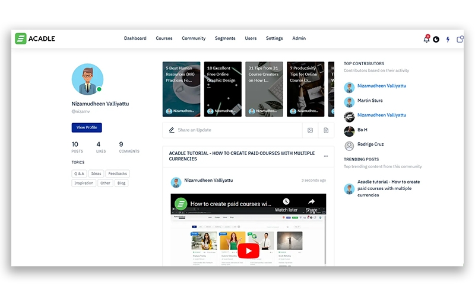Open the Admin menu item

pos(299,38)
